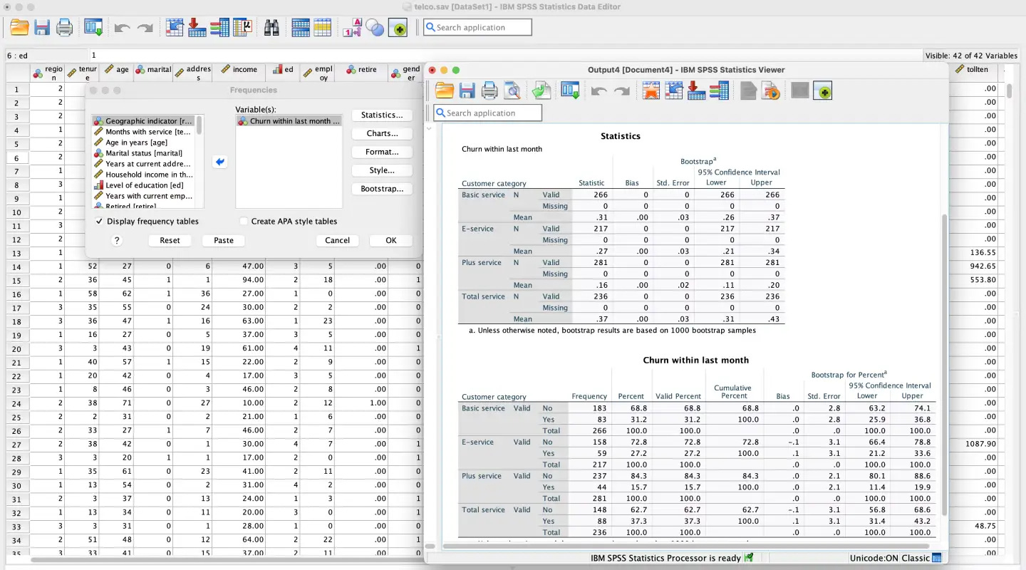Screen dimensions: 1026x570
Task: Undo the last Data Editor action
Action: [x=123, y=27]
